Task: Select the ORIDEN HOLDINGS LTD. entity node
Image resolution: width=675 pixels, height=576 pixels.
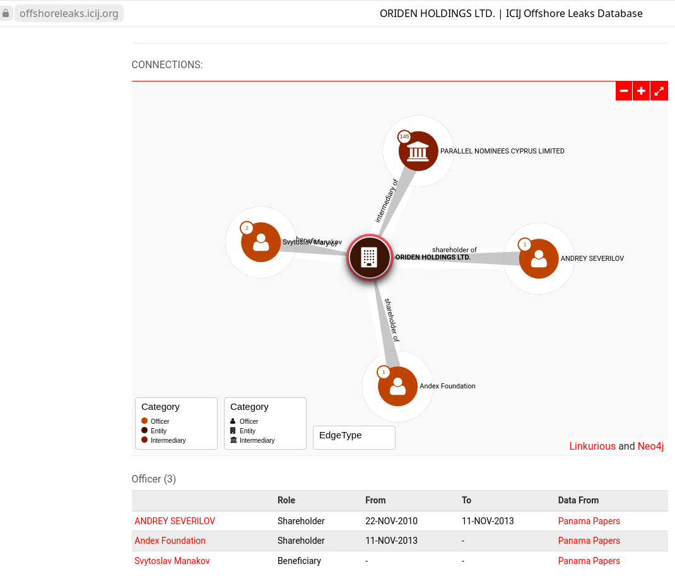Action: [x=369, y=257]
